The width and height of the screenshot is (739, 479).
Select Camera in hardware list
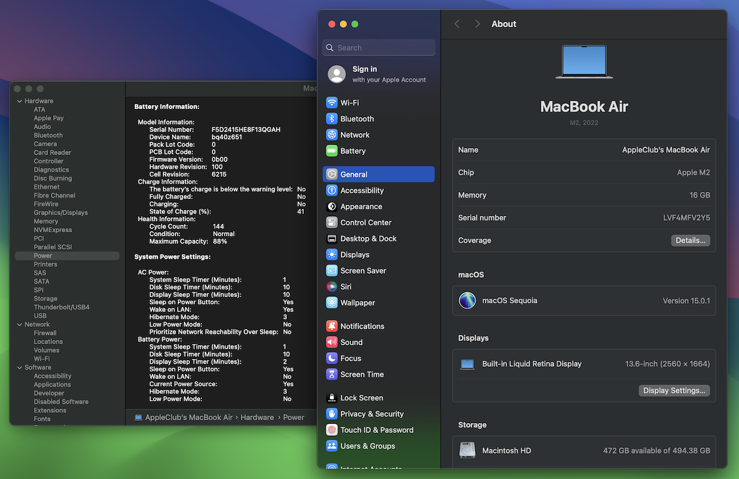(x=45, y=144)
